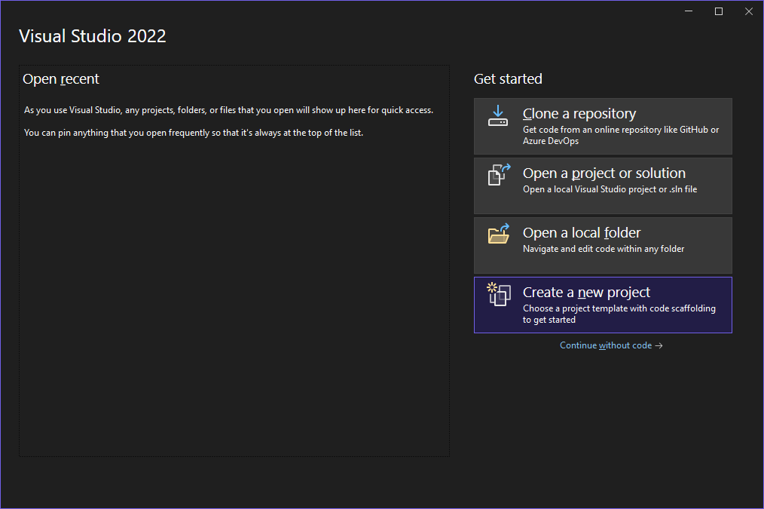764x509 pixels.
Task: Click the text starting "As you use Visual Studio"
Action: click(228, 110)
